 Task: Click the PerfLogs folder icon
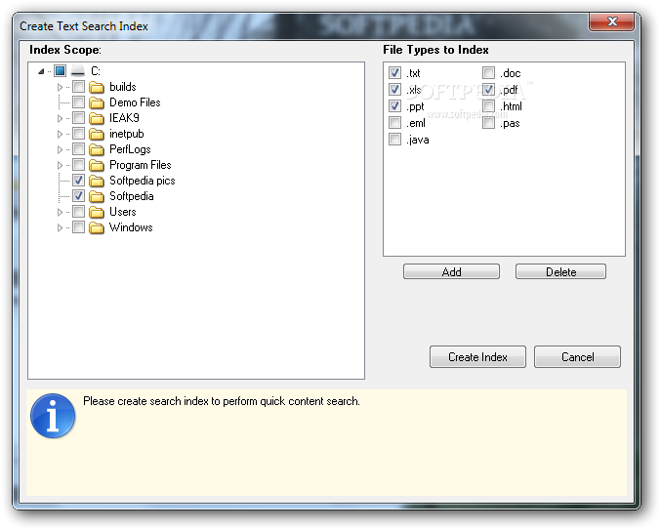tap(97, 149)
